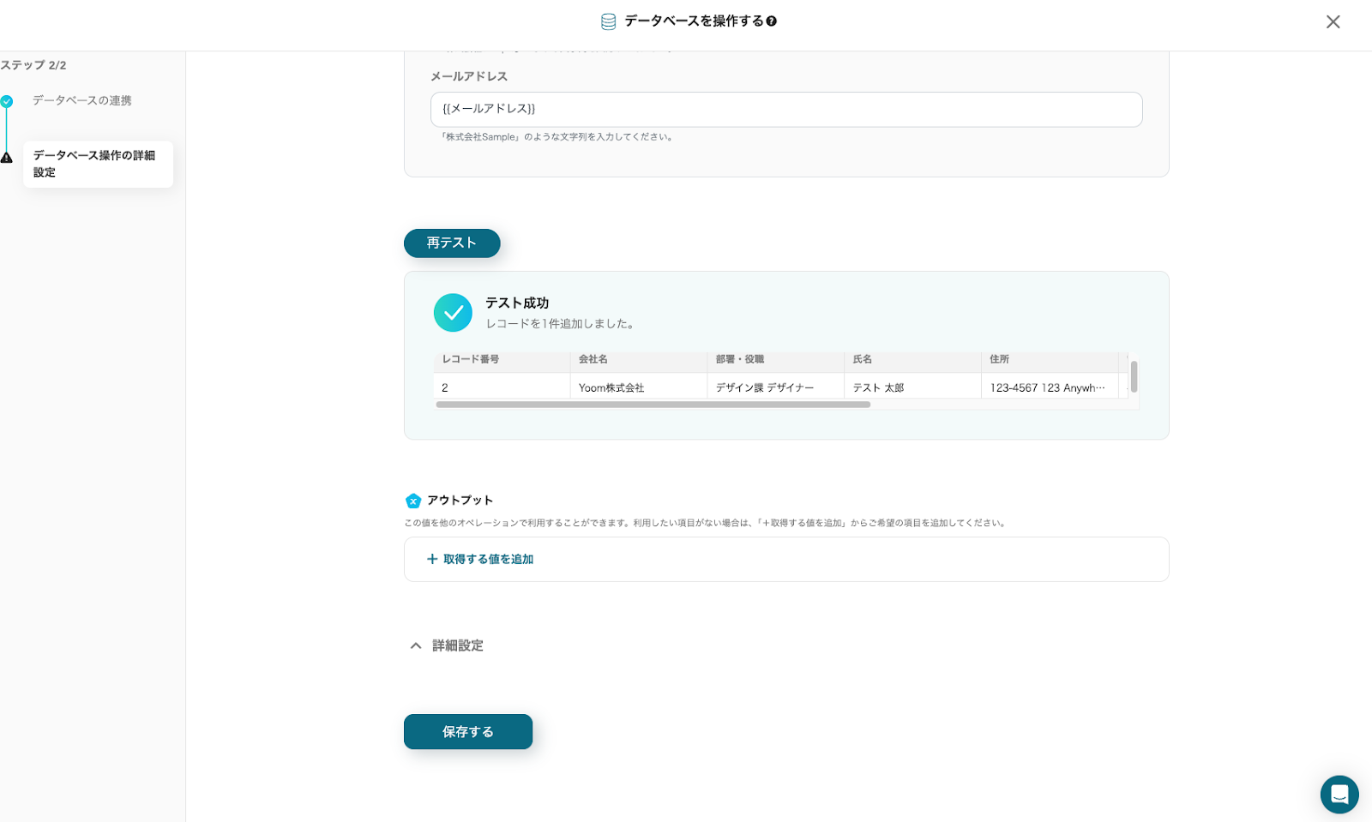Click the plus icon for 取得する値を追加
Screen dimensions: 1372x822
[432, 559]
